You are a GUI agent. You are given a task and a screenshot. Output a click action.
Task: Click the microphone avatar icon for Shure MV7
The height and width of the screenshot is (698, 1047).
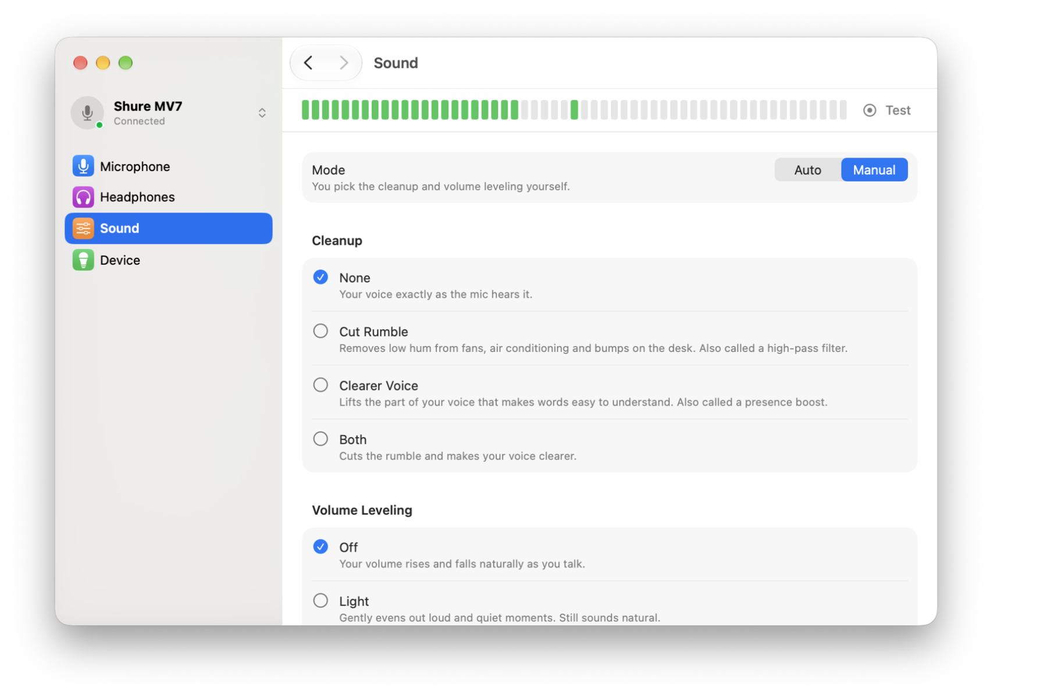87,112
